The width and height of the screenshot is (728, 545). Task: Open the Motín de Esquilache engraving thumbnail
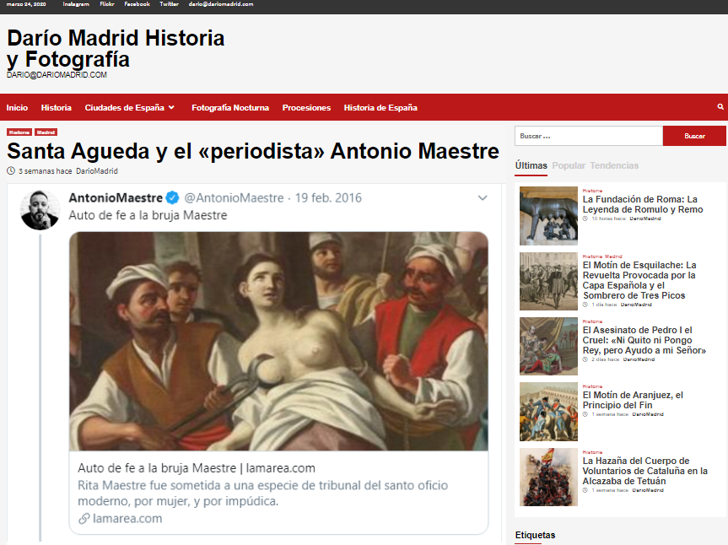pos(548,281)
